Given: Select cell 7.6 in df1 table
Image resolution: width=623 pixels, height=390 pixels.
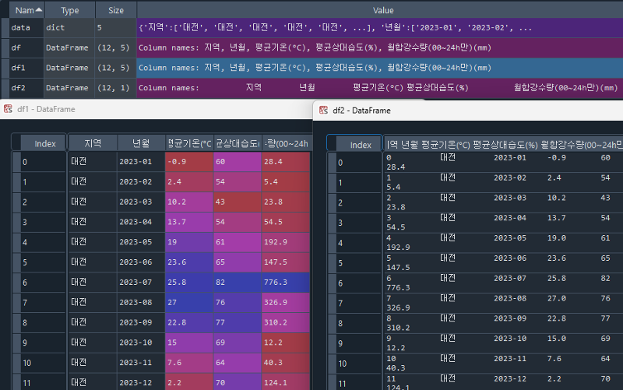Looking at the screenshot, I should coord(189,363).
